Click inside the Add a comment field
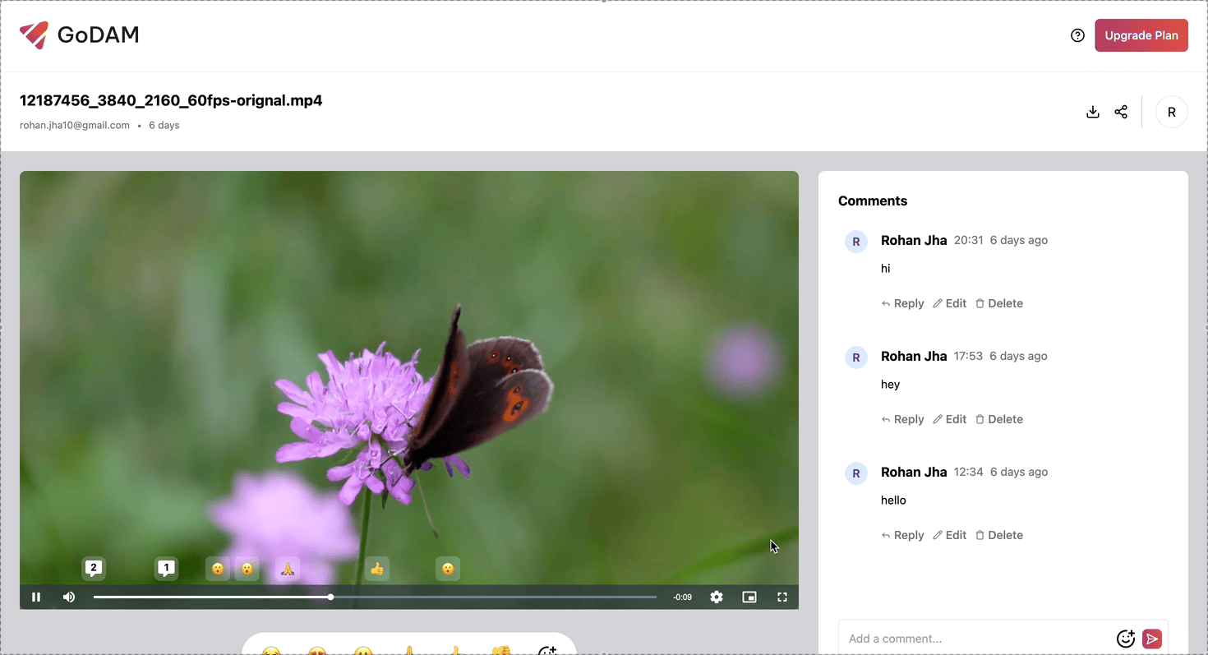 [945, 639]
